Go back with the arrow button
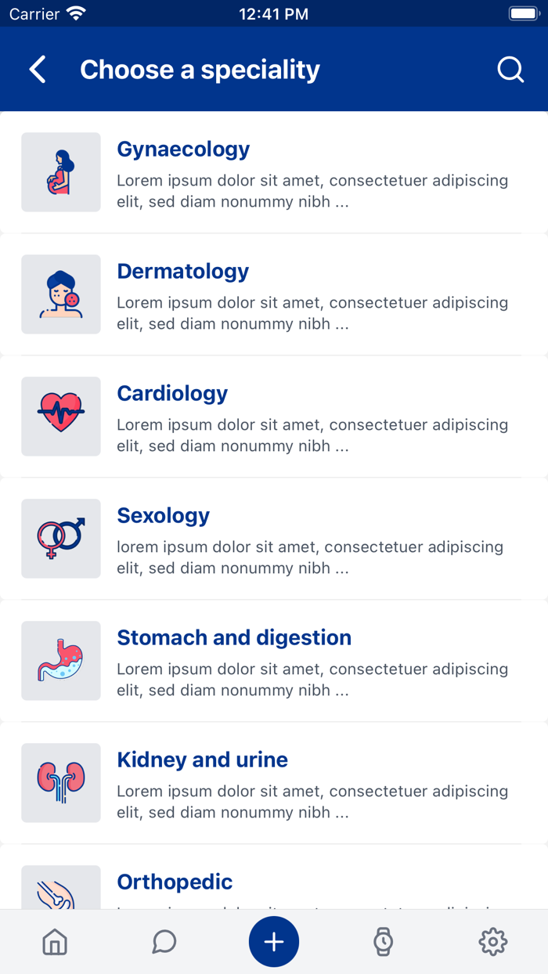The height and width of the screenshot is (974, 548). click(x=37, y=69)
